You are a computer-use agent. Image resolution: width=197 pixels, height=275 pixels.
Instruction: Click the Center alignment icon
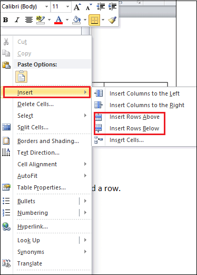(29, 20)
